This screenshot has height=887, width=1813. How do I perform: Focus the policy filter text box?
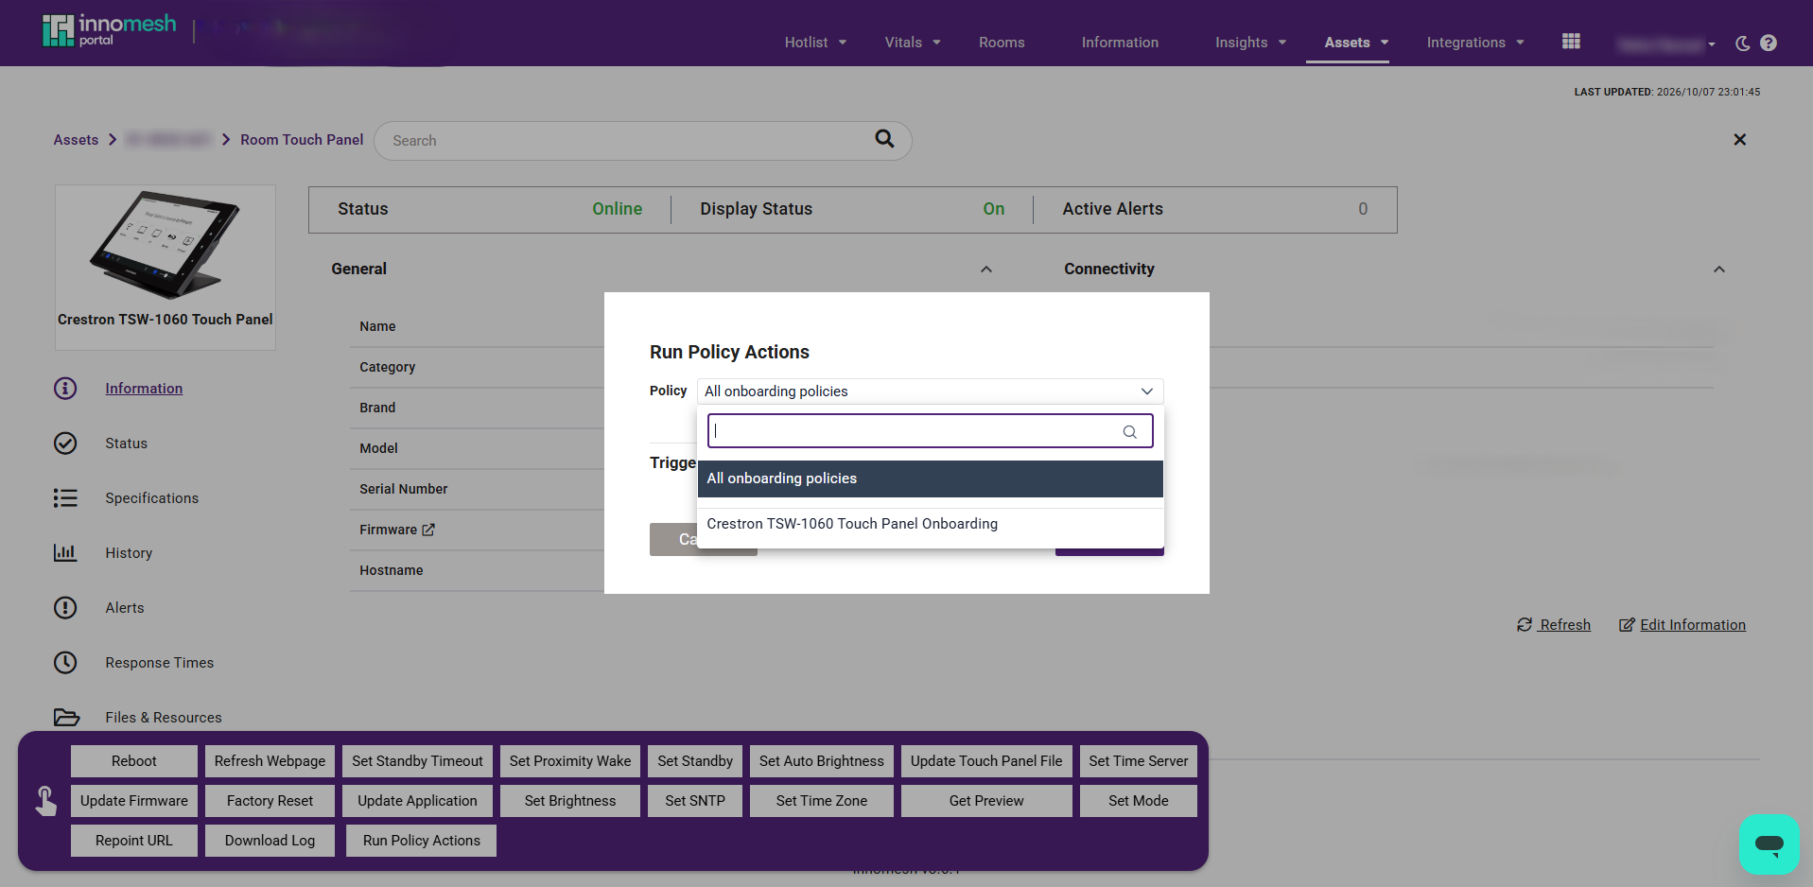[931, 431]
